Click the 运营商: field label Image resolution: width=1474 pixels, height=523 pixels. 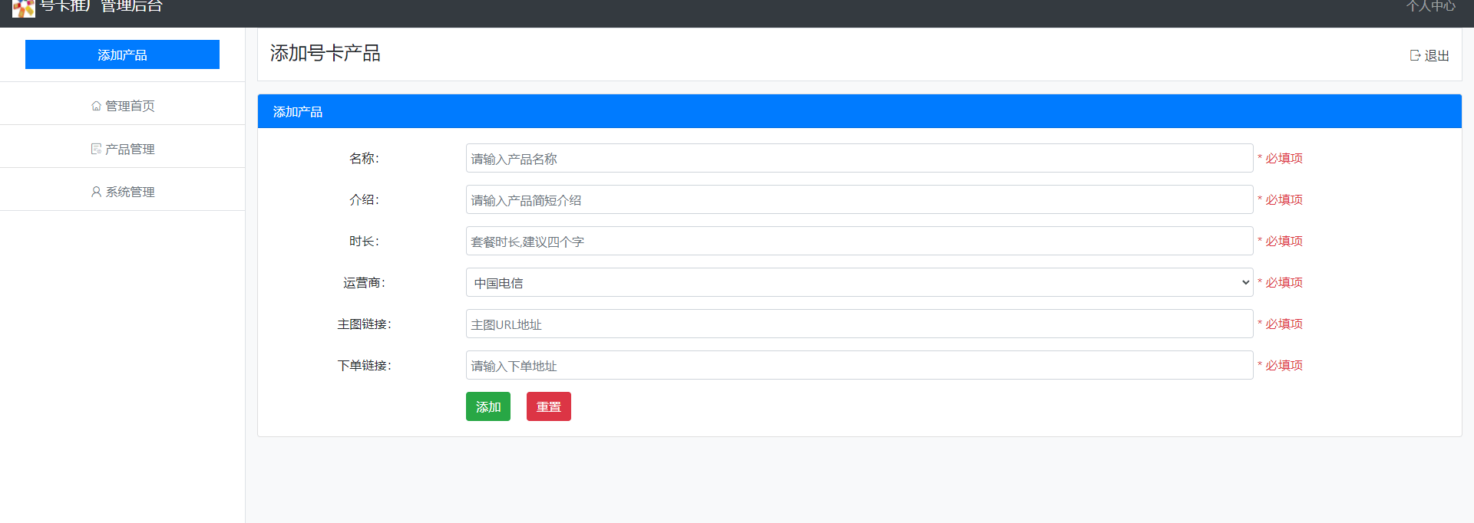tap(364, 282)
